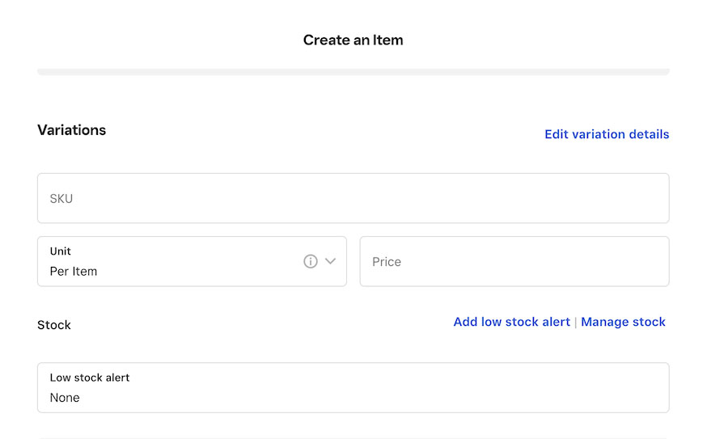Select the Per Item unit value
This screenshot has height=439, width=728.
coord(74,271)
